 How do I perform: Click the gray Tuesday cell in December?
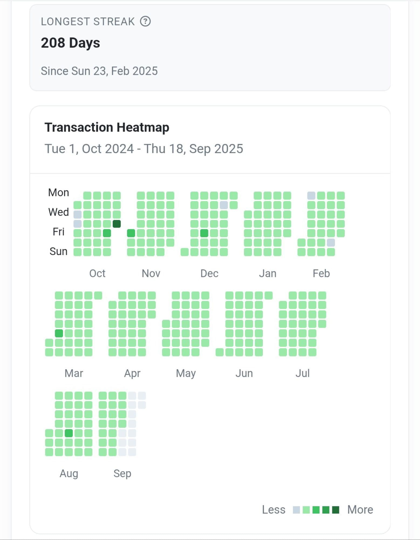click(224, 205)
